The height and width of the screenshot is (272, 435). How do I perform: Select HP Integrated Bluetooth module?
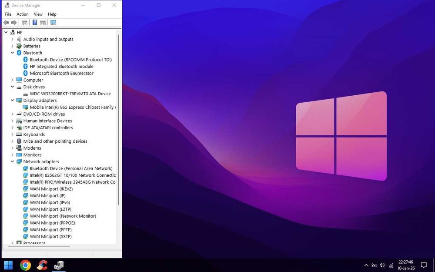[x=62, y=66]
